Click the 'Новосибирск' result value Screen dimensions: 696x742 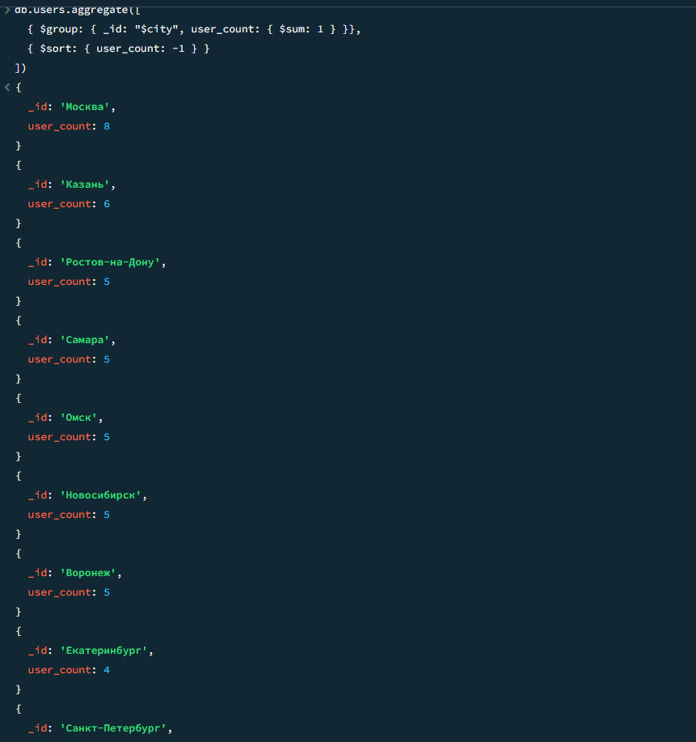[101, 495]
